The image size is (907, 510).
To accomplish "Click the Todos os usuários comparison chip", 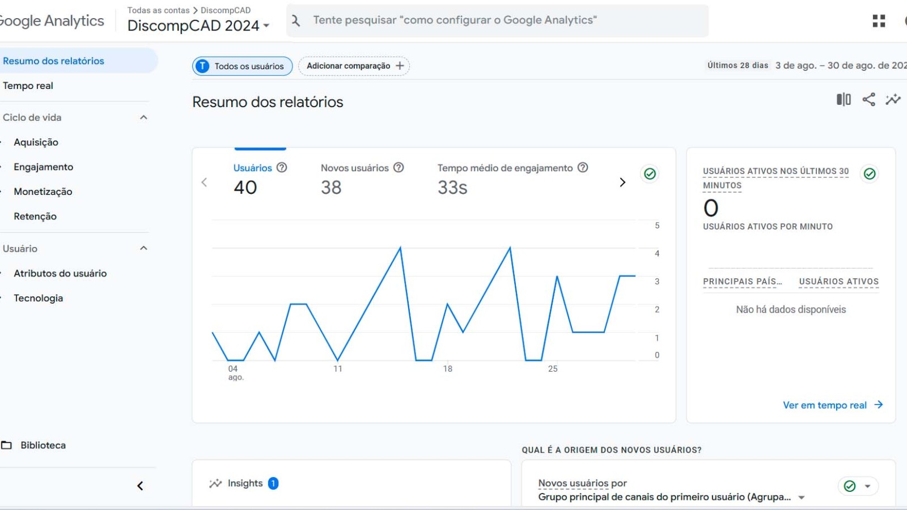I will coord(242,66).
